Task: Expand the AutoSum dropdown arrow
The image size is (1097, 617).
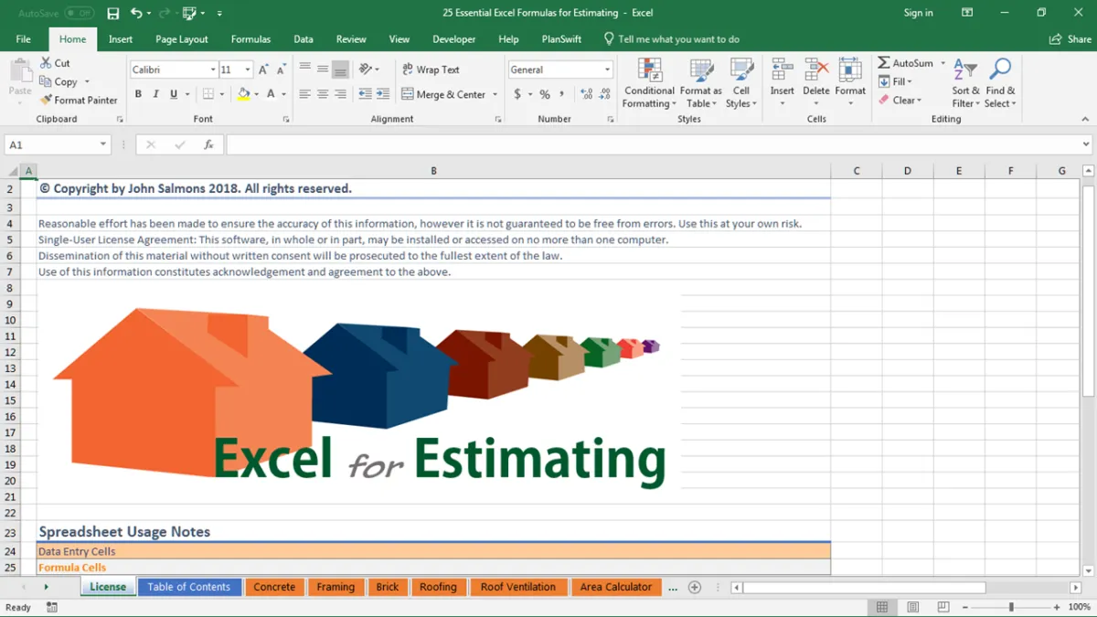Action: [x=943, y=63]
